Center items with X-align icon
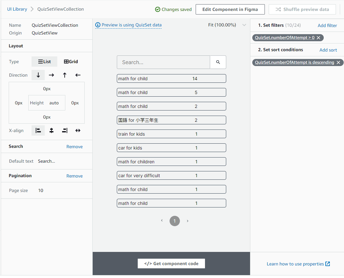344x278 pixels. coord(51,130)
